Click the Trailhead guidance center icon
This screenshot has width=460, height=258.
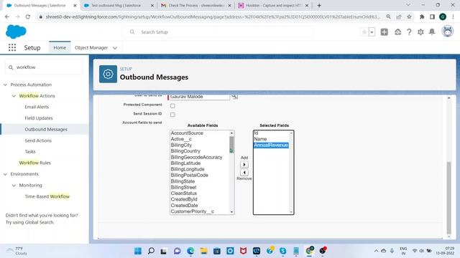[397, 32]
